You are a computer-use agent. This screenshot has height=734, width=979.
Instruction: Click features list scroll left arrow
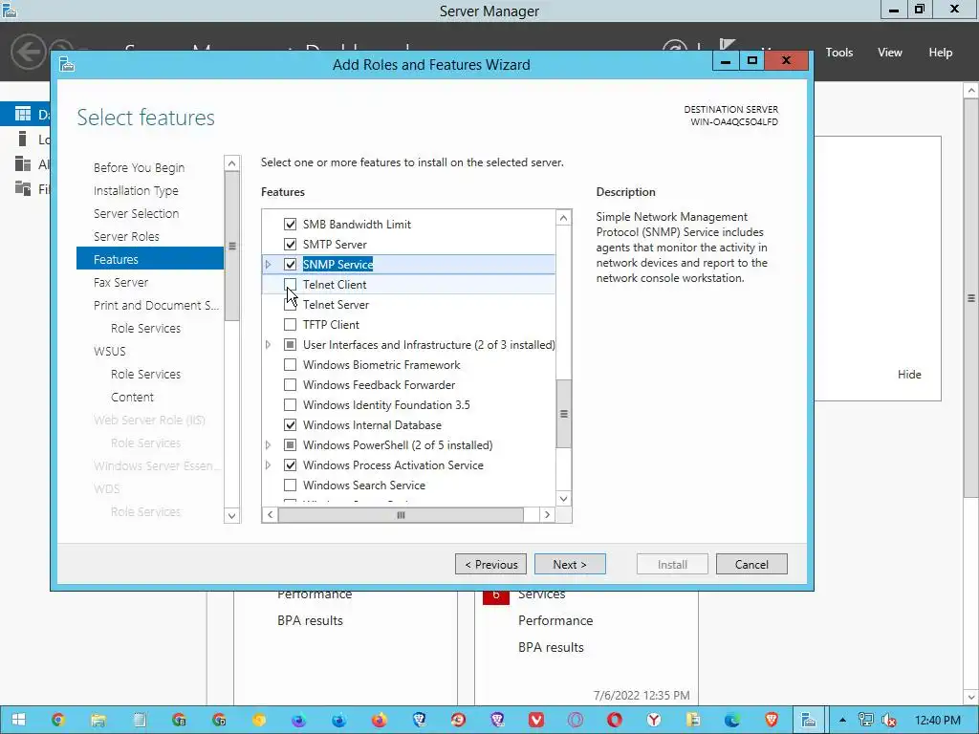(270, 515)
